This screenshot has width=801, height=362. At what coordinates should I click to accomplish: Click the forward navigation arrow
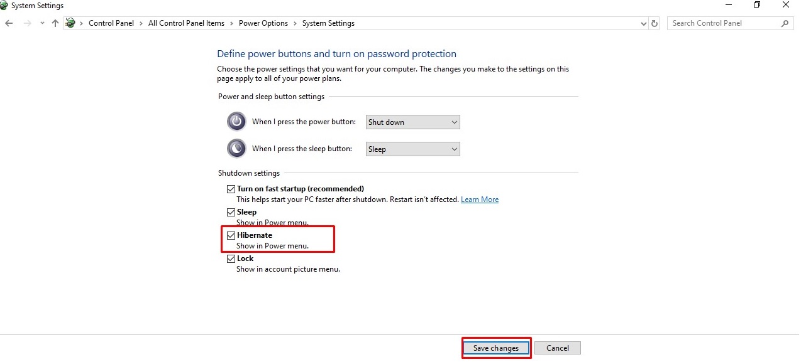tap(26, 23)
